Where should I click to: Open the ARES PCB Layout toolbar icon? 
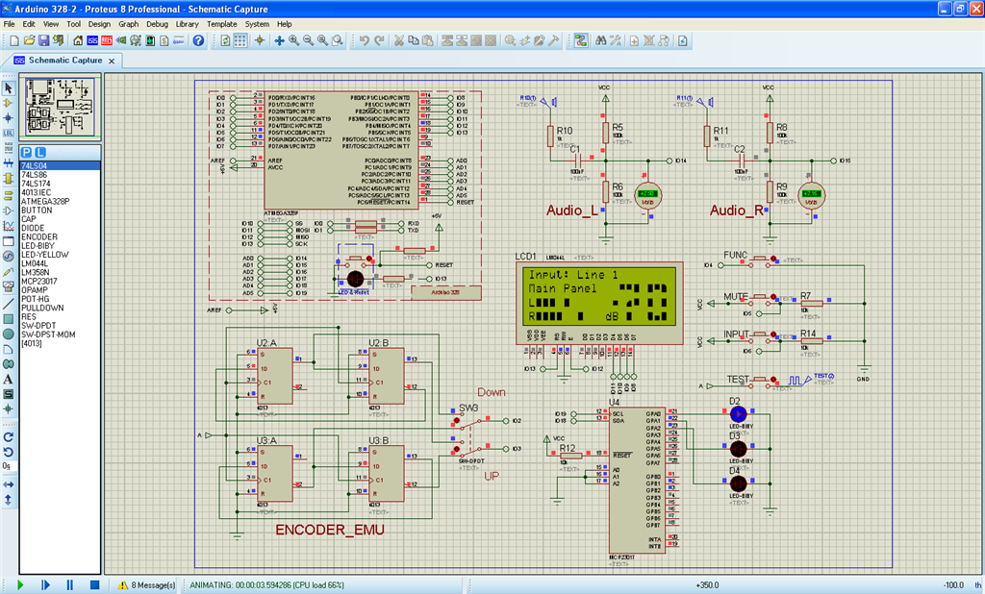tap(107, 40)
